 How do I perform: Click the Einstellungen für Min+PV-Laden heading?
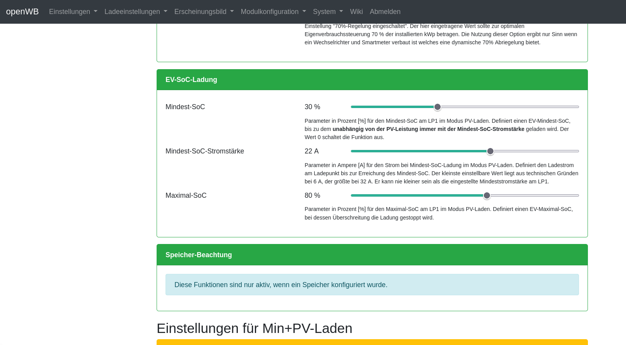tap(255, 328)
